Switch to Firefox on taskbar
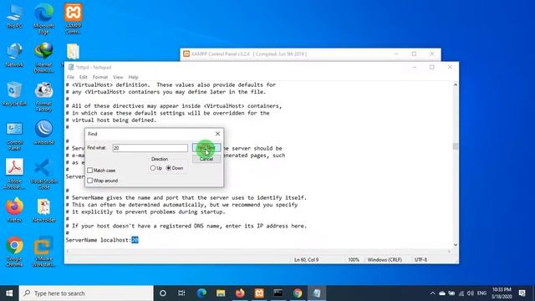This screenshot has width=535, height=301. click(x=240, y=293)
